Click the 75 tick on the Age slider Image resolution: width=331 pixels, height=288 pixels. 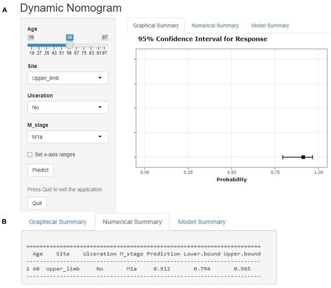click(84, 53)
